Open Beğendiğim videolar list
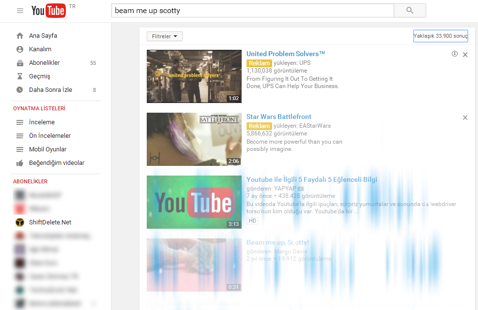The height and width of the screenshot is (310, 478). pos(57,162)
